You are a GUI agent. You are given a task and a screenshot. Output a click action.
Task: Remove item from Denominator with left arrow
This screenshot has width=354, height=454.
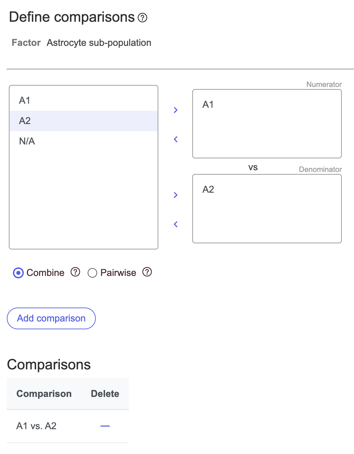(x=176, y=224)
